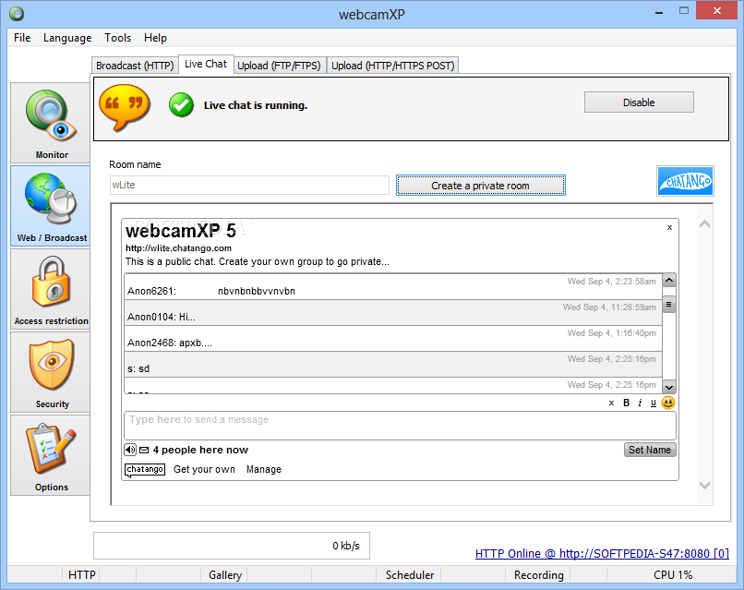Image resolution: width=744 pixels, height=590 pixels.
Task: Open the Options section
Action: pos(50,454)
